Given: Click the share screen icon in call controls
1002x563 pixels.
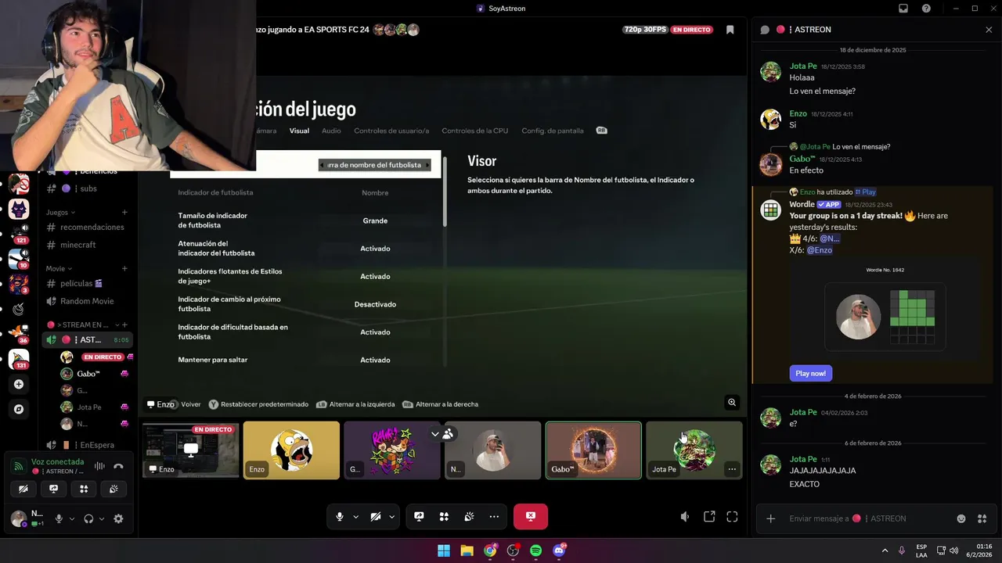Looking at the screenshot, I should click(419, 517).
